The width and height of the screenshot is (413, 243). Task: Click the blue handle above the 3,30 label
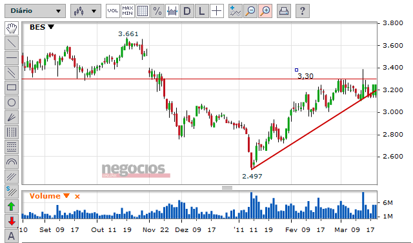(x=296, y=70)
